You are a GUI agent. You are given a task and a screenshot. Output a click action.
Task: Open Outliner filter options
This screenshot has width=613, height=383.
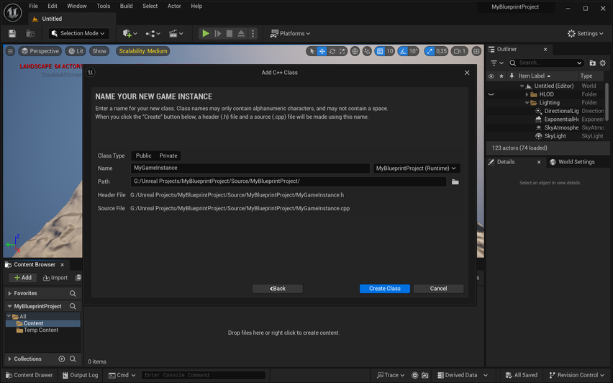point(496,63)
